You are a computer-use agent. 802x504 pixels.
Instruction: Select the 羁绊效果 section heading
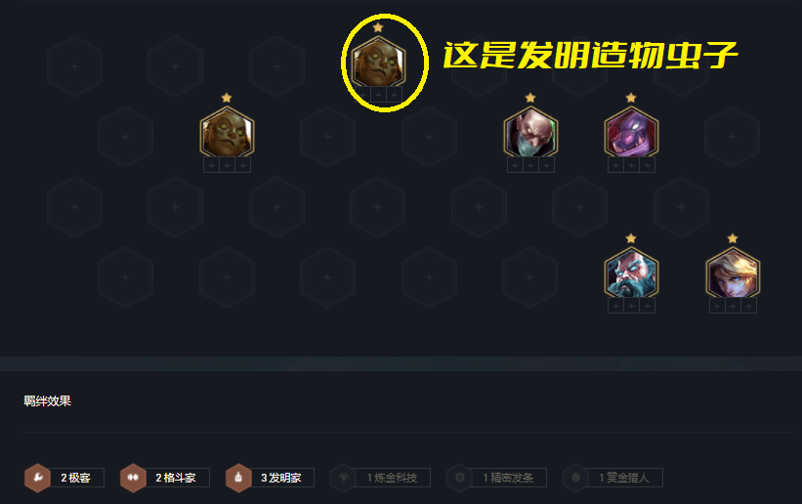click(47, 401)
